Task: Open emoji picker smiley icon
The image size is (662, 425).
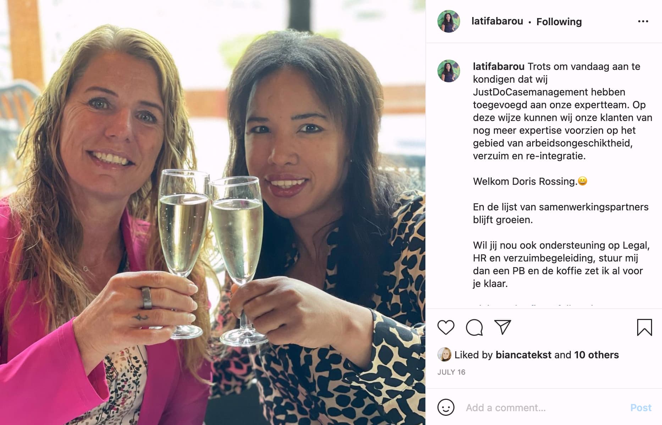Action: click(446, 407)
